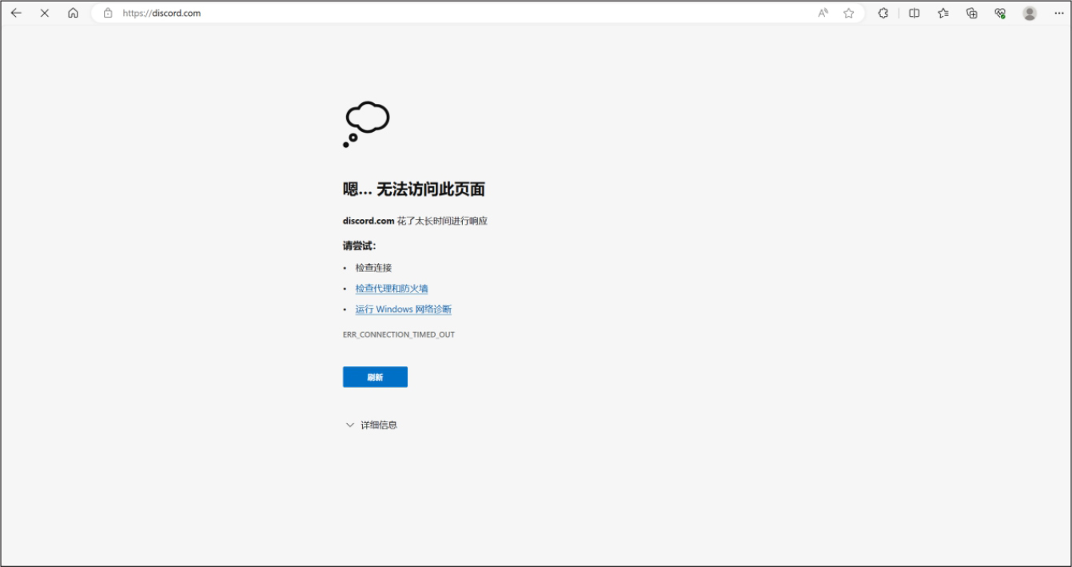Toggle the split screen view

(914, 13)
